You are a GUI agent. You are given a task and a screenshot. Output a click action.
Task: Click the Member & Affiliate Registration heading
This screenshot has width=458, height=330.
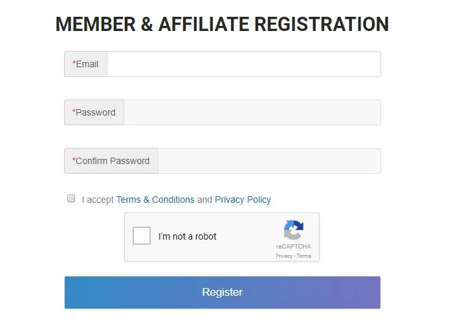[x=222, y=24]
